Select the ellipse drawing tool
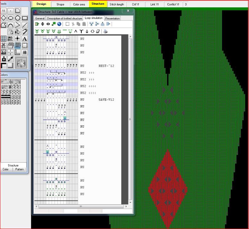249x229 pixels. (11, 18)
